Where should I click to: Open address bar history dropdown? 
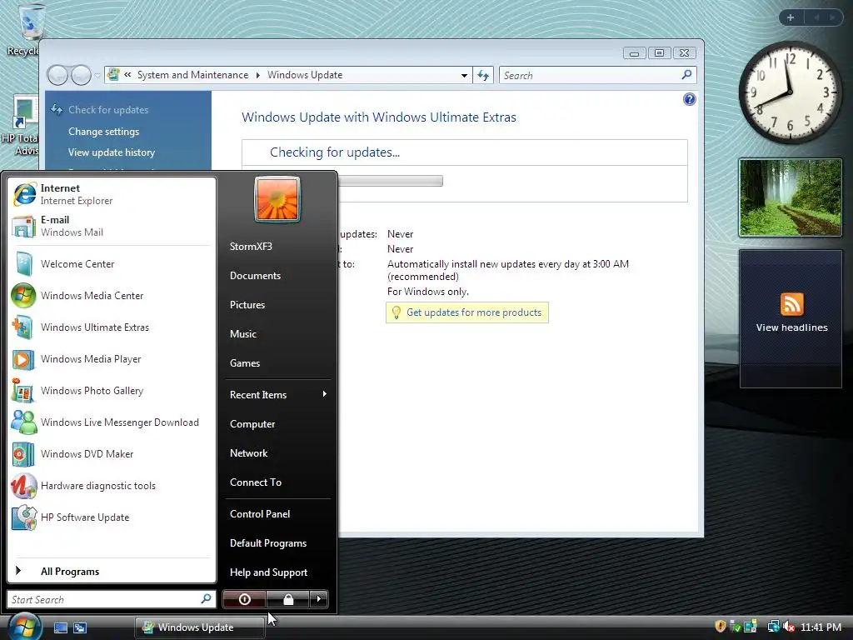pyautogui.click(x=464, y=76)
